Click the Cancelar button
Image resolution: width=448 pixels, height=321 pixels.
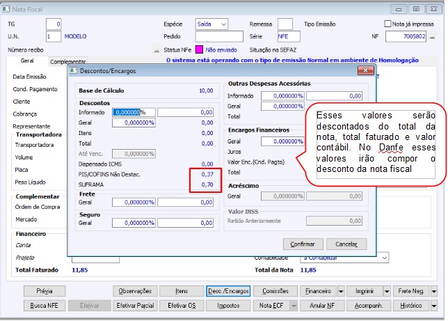tap(346, 244)
